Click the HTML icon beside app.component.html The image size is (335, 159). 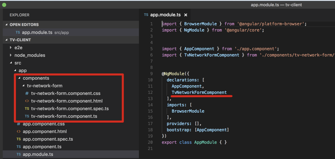tap(18, 132)
